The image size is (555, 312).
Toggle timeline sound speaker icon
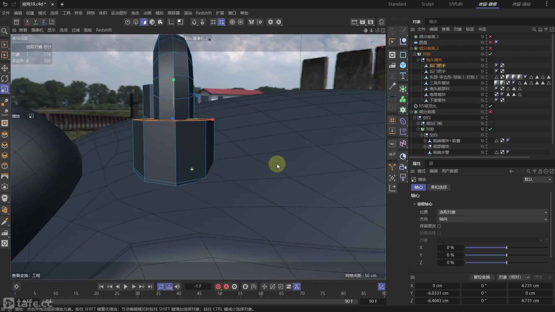[x=177, y=287]
